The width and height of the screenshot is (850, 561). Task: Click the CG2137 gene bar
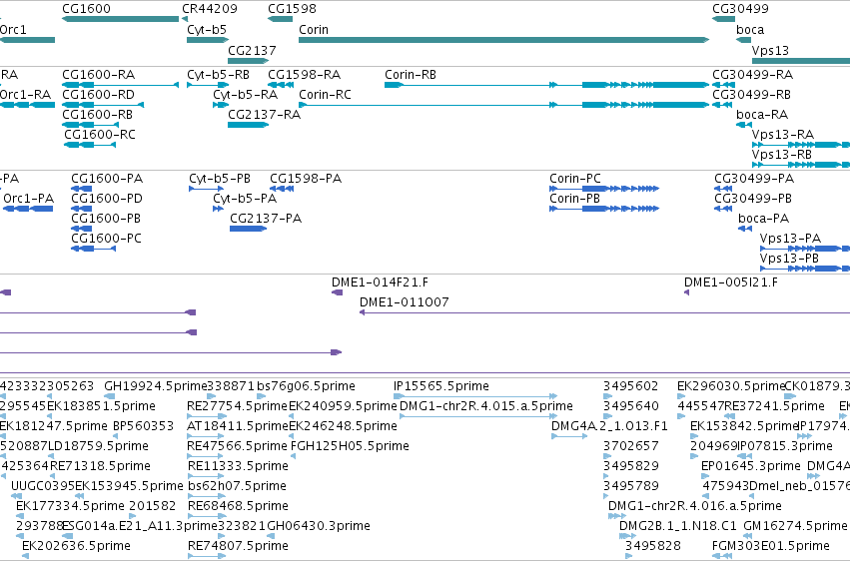249,61
